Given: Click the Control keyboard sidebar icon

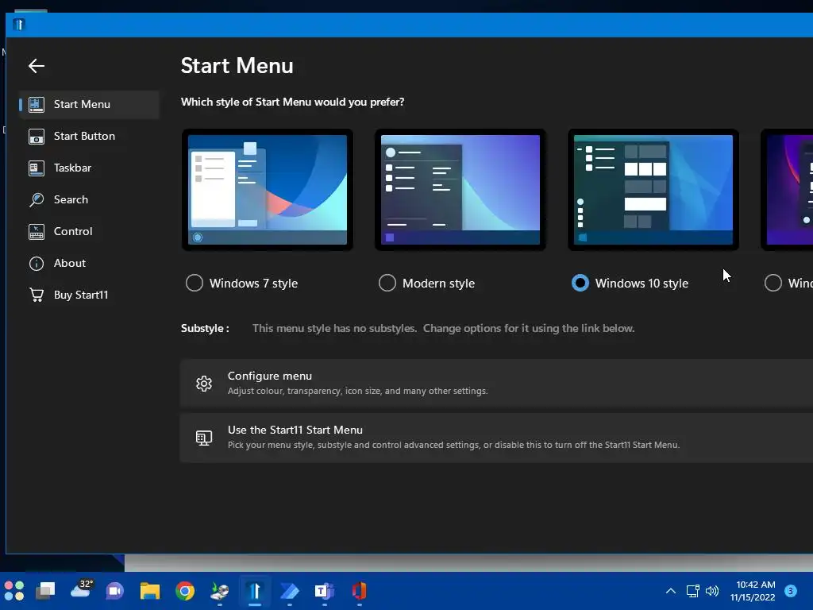Looking at the screenshot, I should 37,231.
